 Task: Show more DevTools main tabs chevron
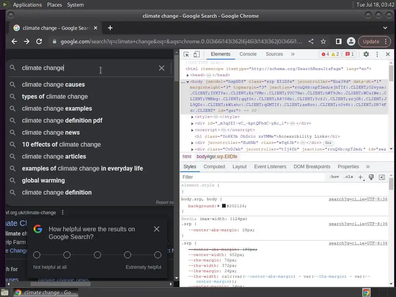click(293, 54)
